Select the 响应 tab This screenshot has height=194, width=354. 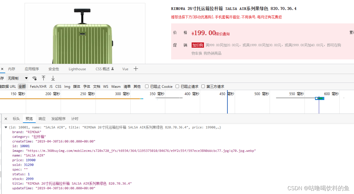[42, 119]
